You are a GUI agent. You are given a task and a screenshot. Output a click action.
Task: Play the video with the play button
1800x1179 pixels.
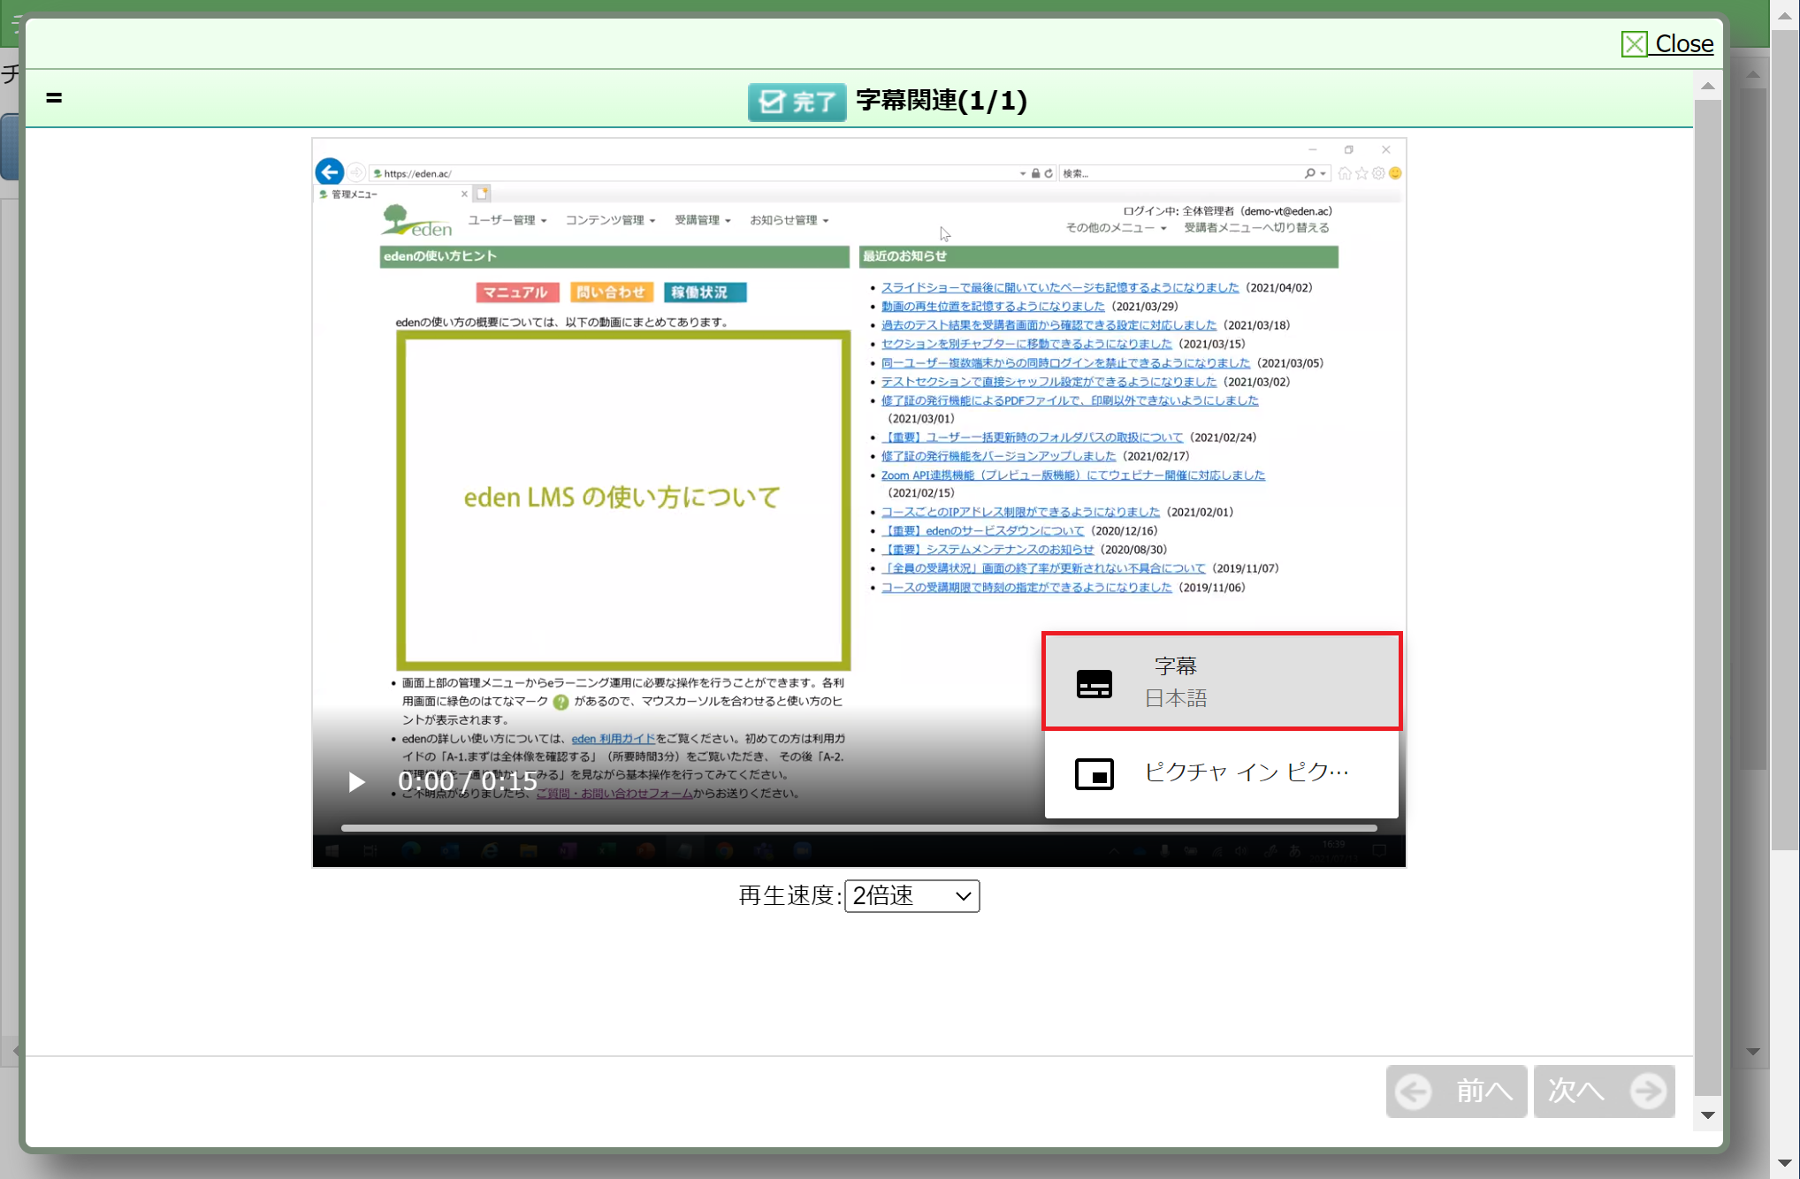pyautogui.click(x=356, y=782)
